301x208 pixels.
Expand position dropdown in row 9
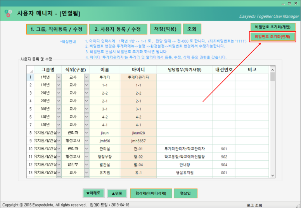[86, 141]
